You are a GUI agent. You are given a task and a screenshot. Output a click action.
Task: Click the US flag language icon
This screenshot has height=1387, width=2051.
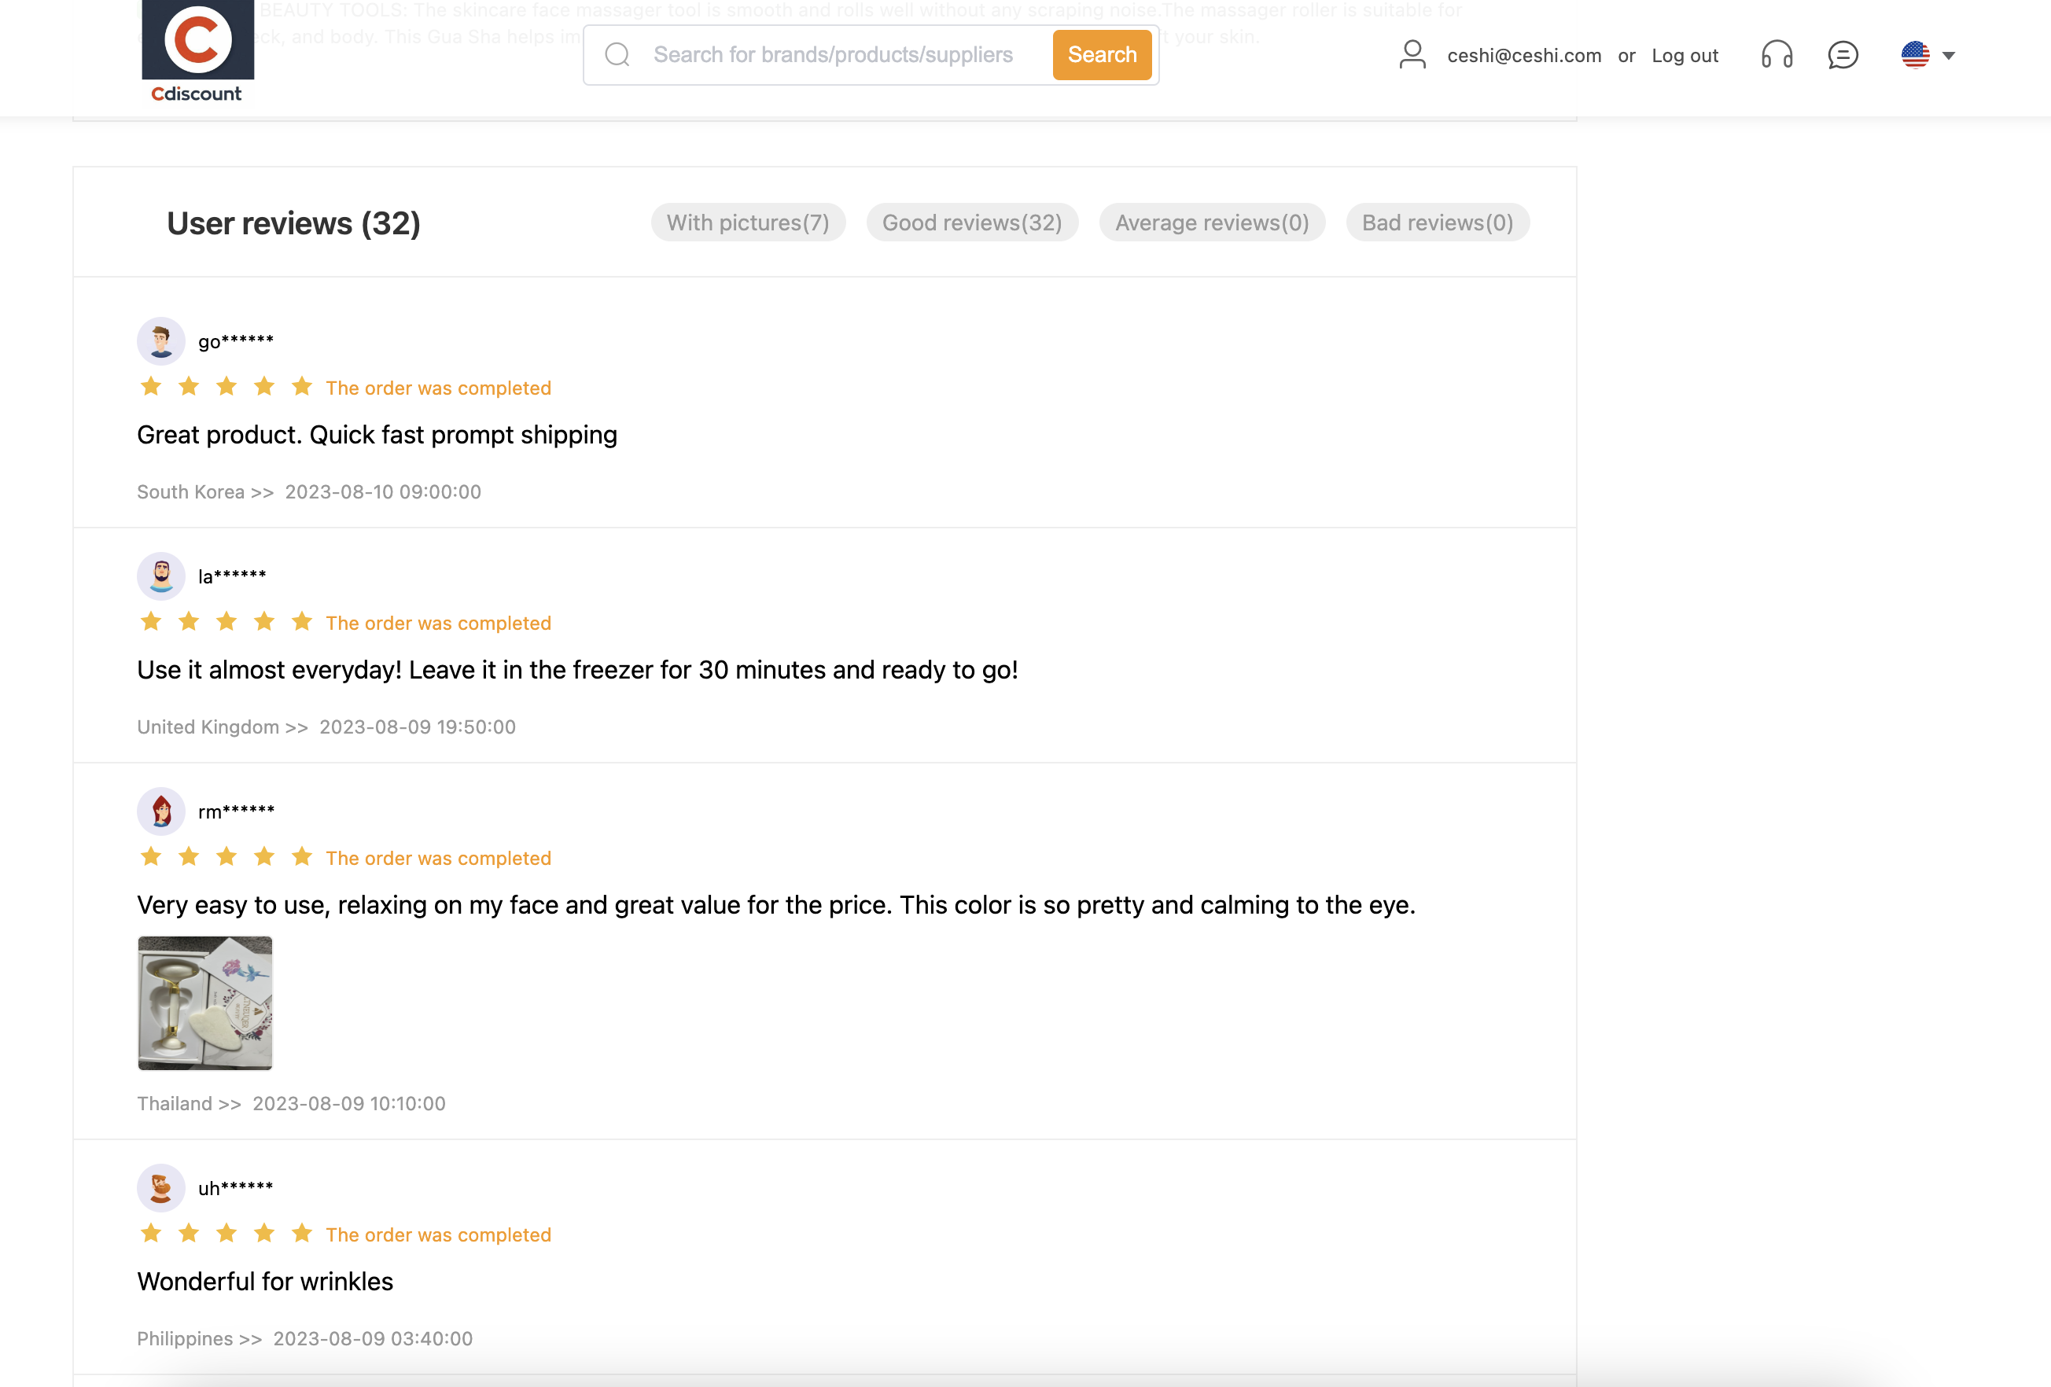1915,55
